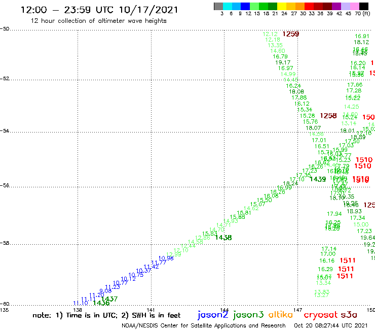Click the gray 3 ft legend swatch
The width and height of the screenshot is (375, 330).
pyautogui.click(x=218, y=6)
